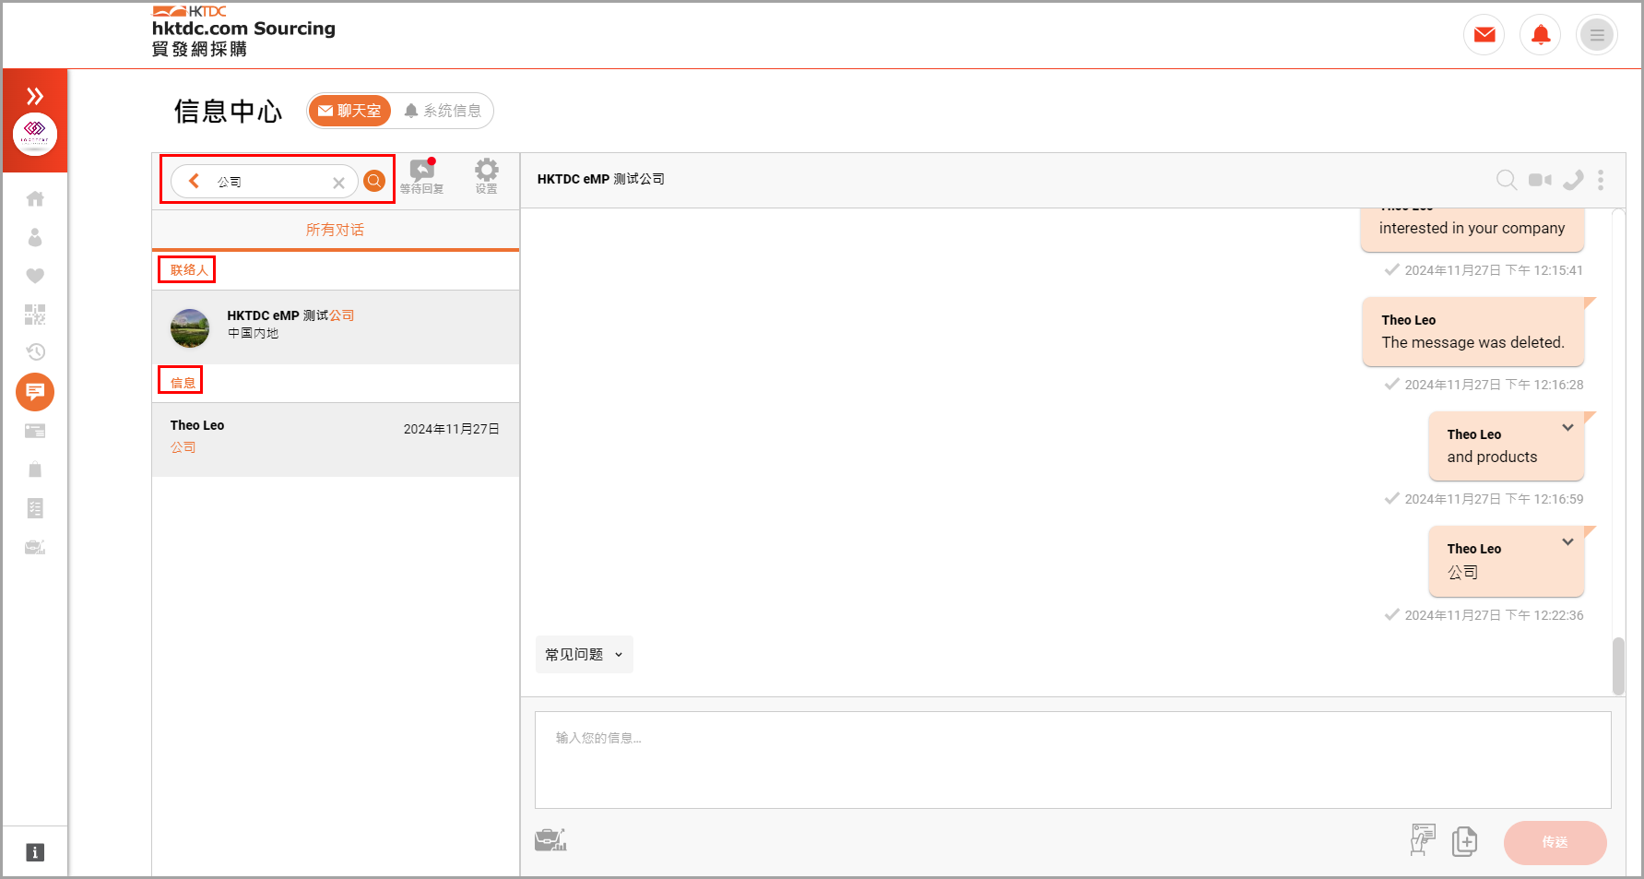Click the e-sign document icon
This screenshot has height=879, width=1644.
pyautogui.click(x=1423, y=840)
